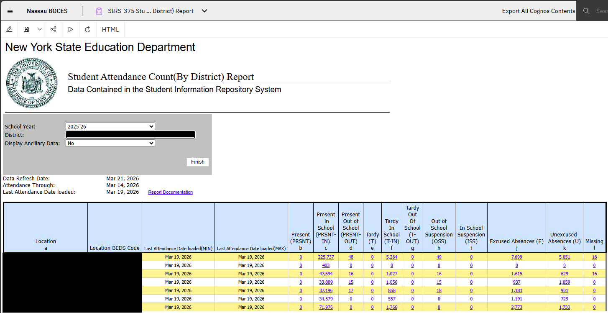Click the 34,579 Present in School value

326,299
